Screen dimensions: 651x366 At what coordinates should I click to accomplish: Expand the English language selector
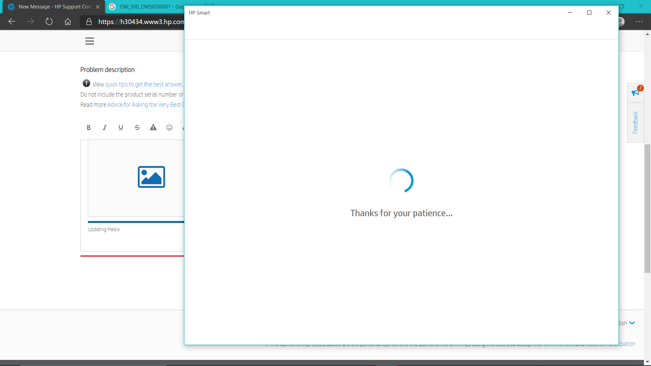[x=625, y=323]
